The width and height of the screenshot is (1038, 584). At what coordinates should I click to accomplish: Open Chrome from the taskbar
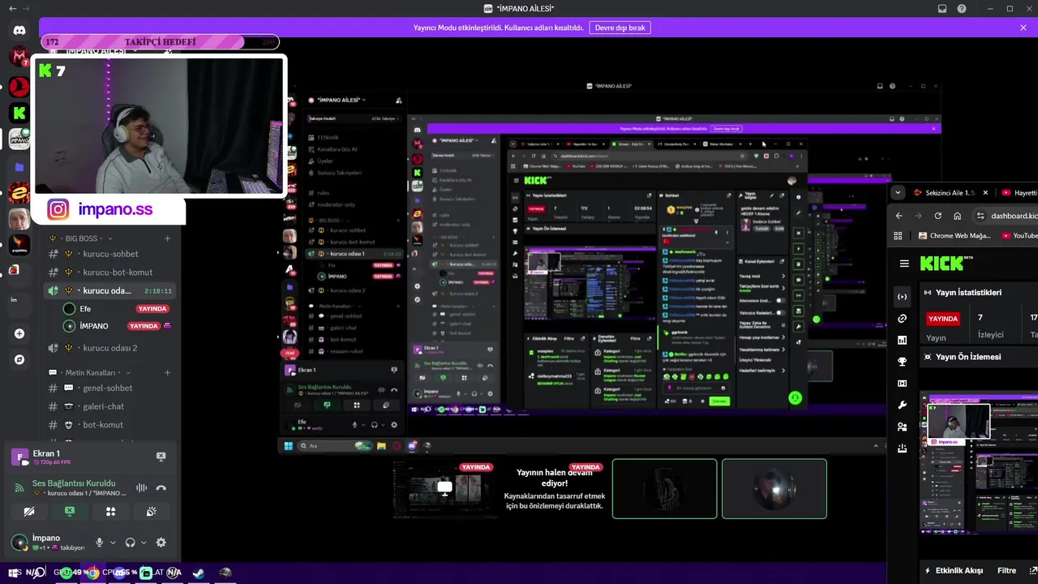(x=93, y=573)
